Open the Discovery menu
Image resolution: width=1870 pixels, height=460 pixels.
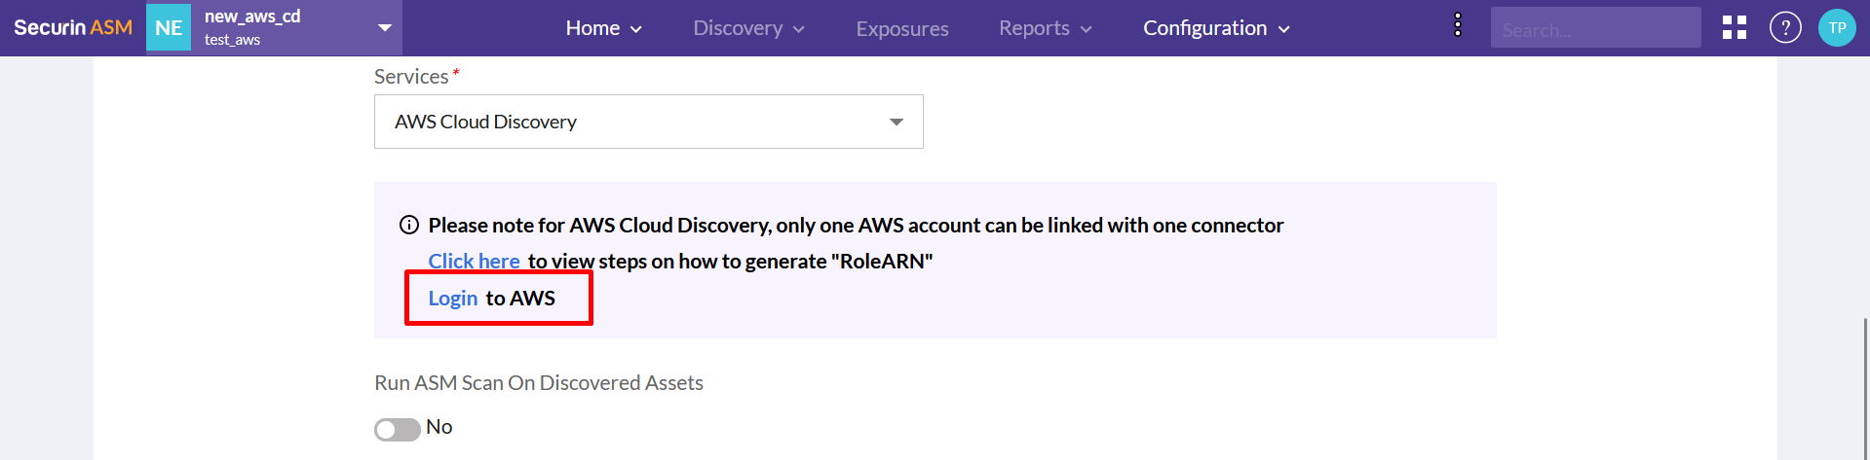click(x=748, y=28)
